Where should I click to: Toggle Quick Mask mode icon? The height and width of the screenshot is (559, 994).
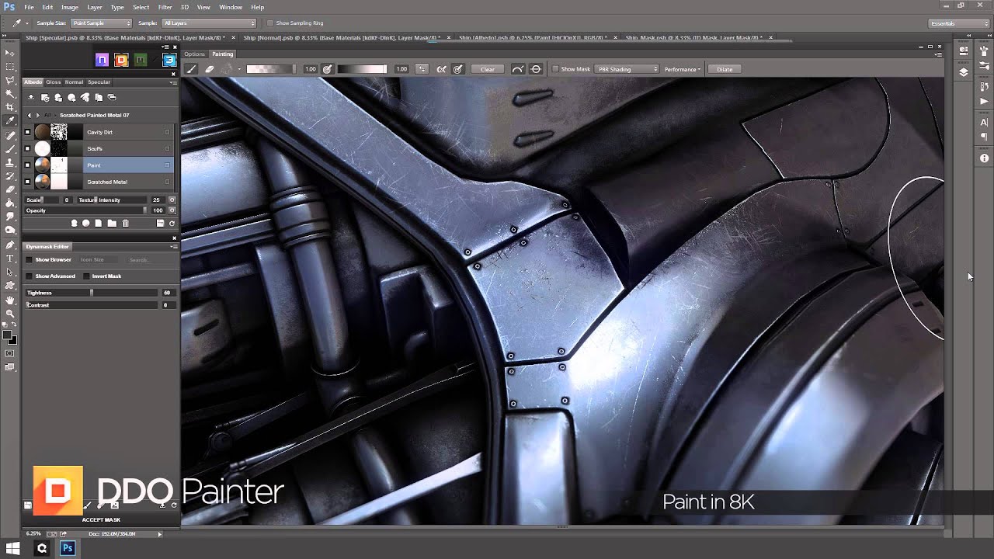(9, 353)
